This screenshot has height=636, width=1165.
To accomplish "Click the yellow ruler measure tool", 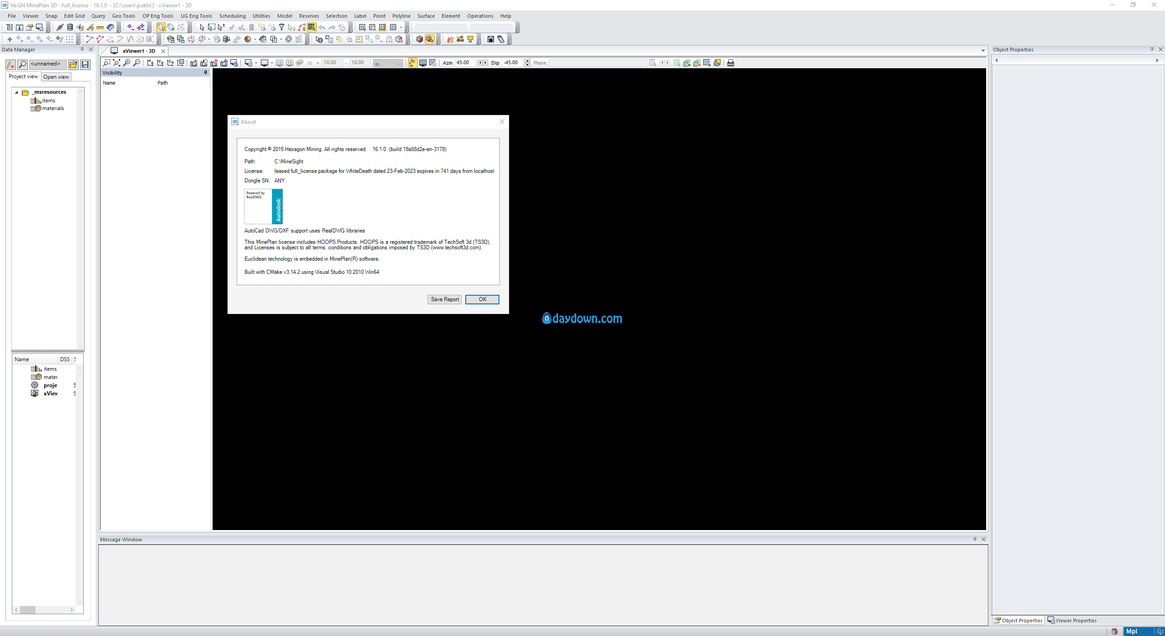I will [x=100, y=27].
